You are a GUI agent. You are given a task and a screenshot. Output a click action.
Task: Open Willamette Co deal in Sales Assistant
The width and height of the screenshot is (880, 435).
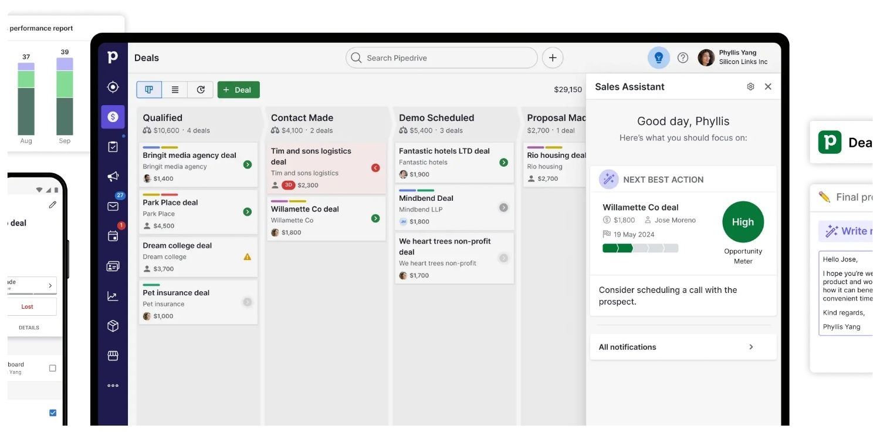[x=640, y=207]
